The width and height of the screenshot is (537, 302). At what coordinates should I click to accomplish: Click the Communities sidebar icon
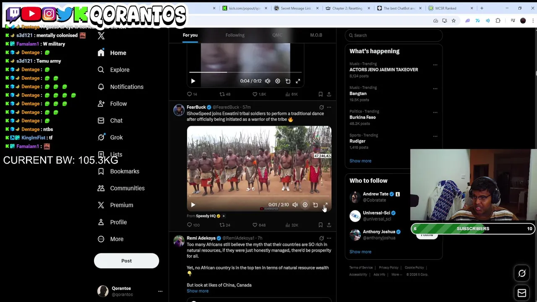pos(101,188)
